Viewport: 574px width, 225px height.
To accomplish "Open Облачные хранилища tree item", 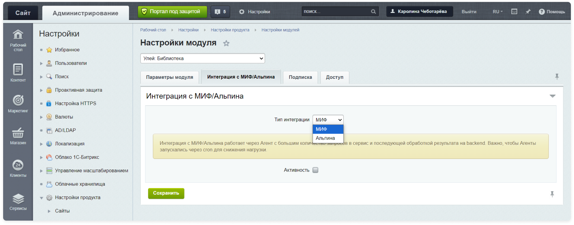I will pos(80,184).
